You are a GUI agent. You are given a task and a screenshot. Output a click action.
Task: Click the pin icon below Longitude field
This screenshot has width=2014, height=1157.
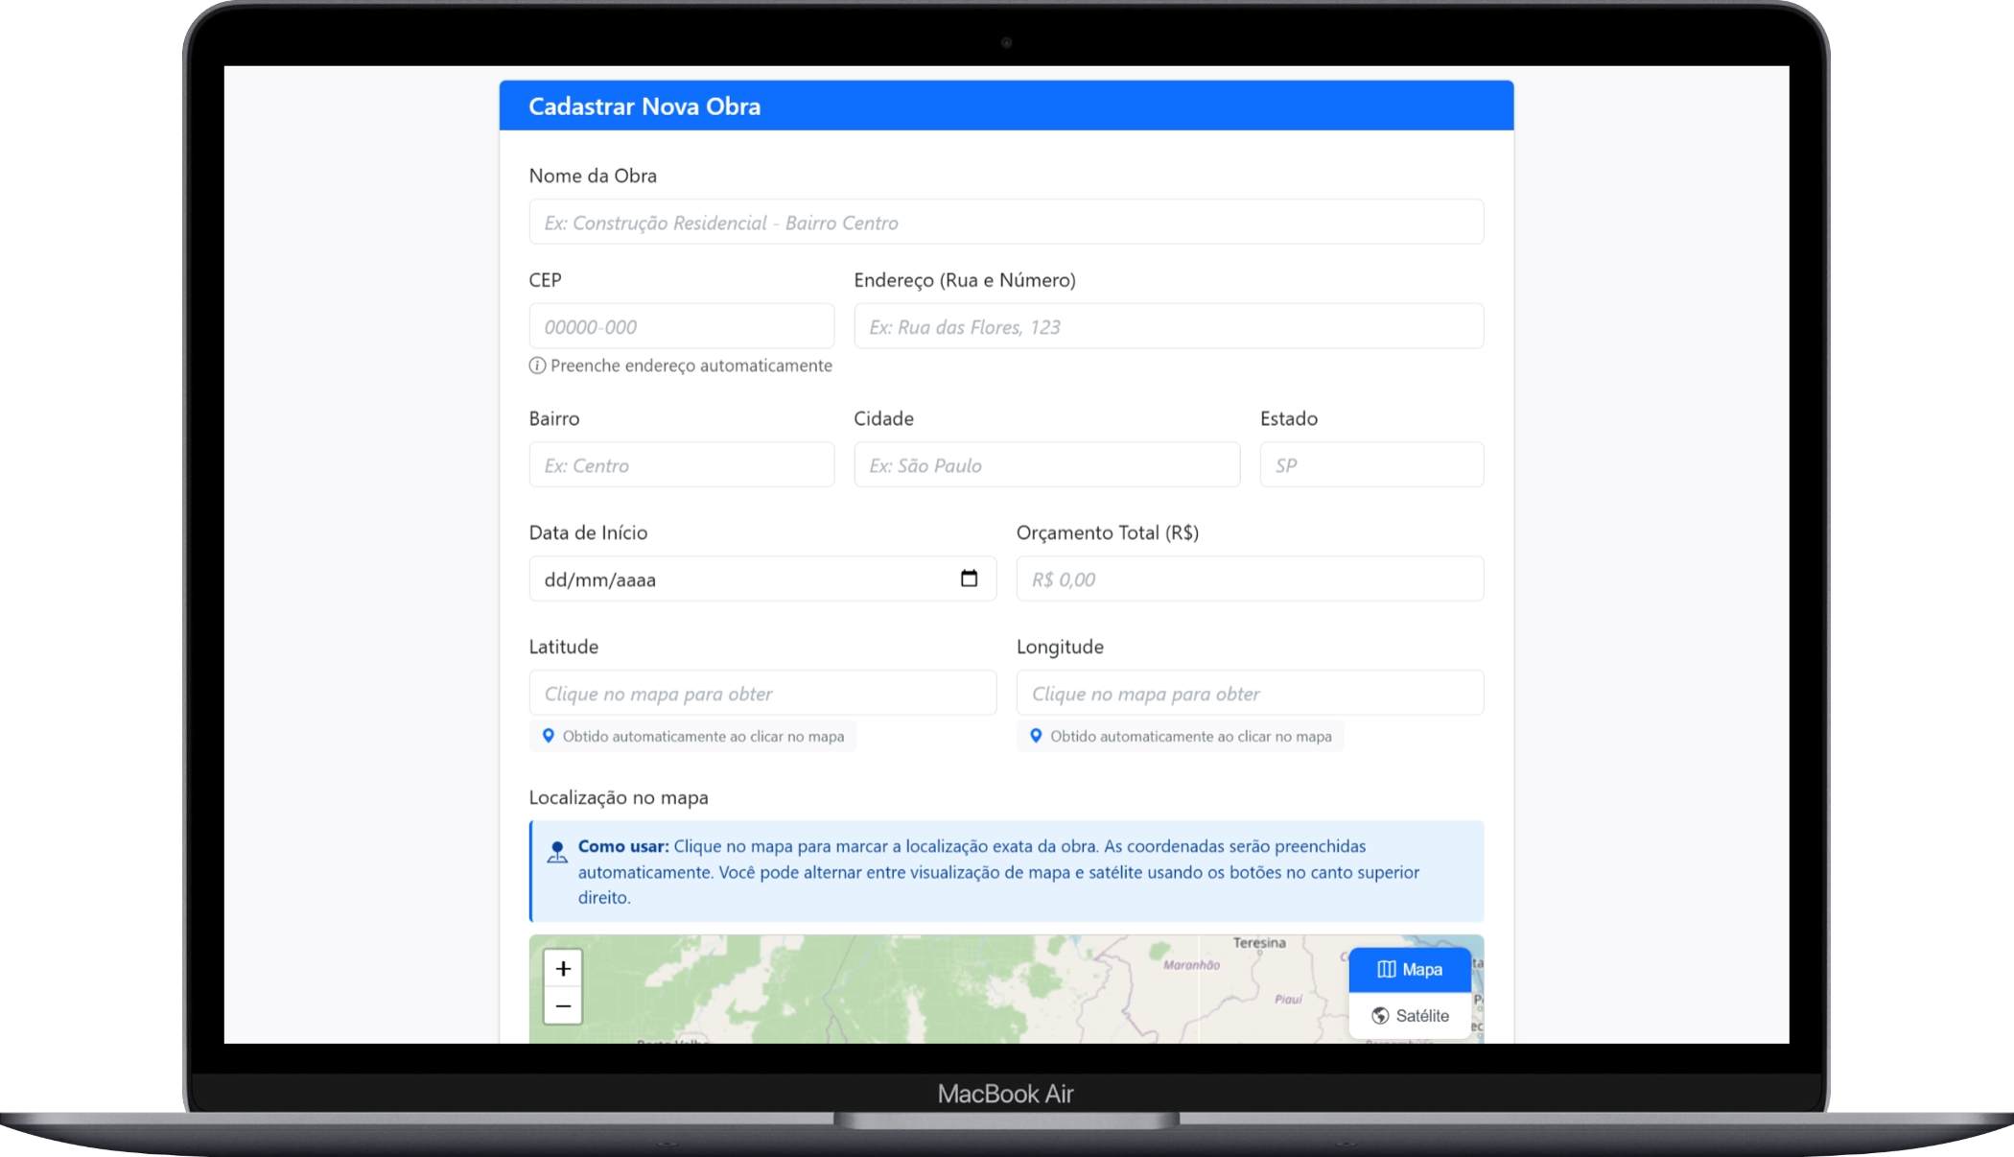[1036, 736]
